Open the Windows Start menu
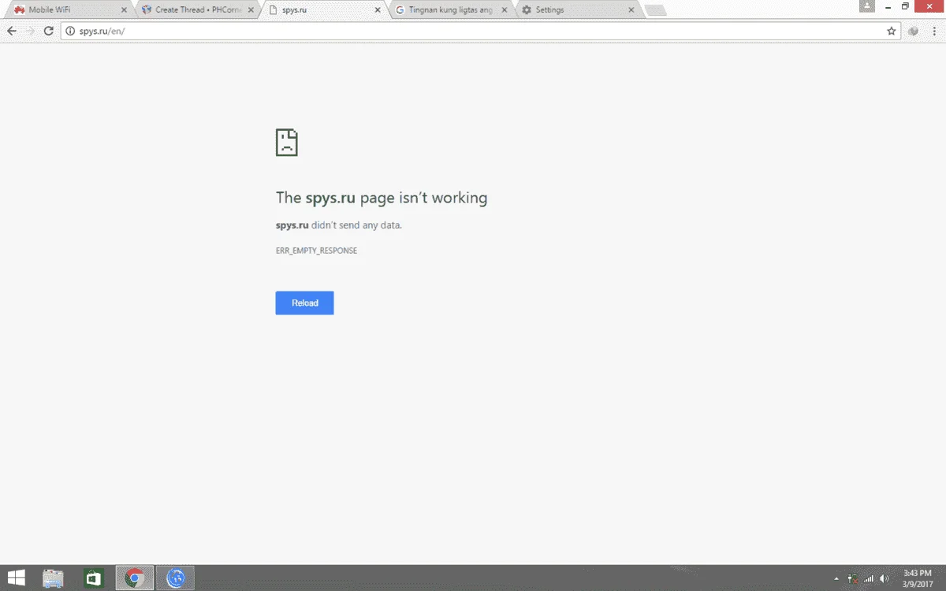 pyautogui.click(x=15, y=578)
